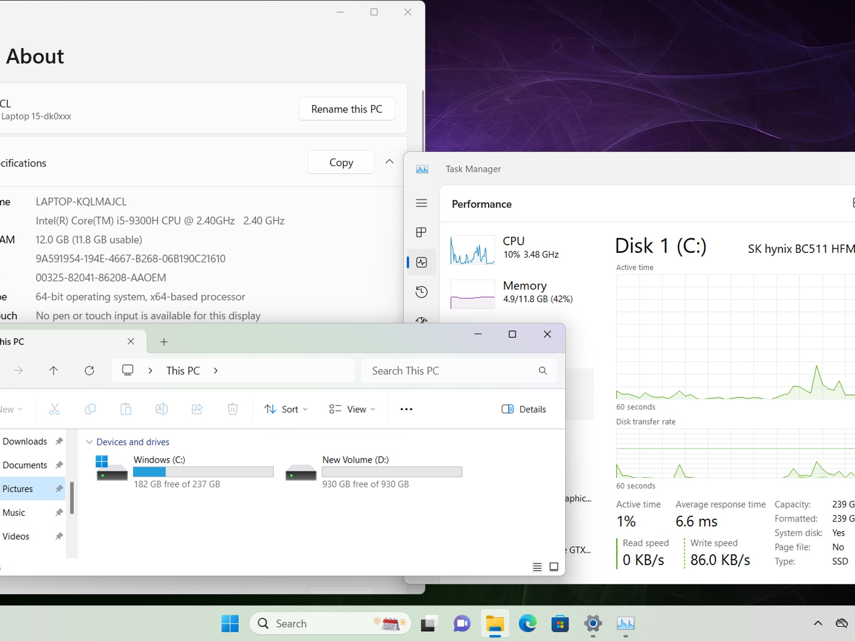Click Delete trash icon in File Explorer
Image resolution: width=855 pixels, height=641 pixels.
(233, 409)
